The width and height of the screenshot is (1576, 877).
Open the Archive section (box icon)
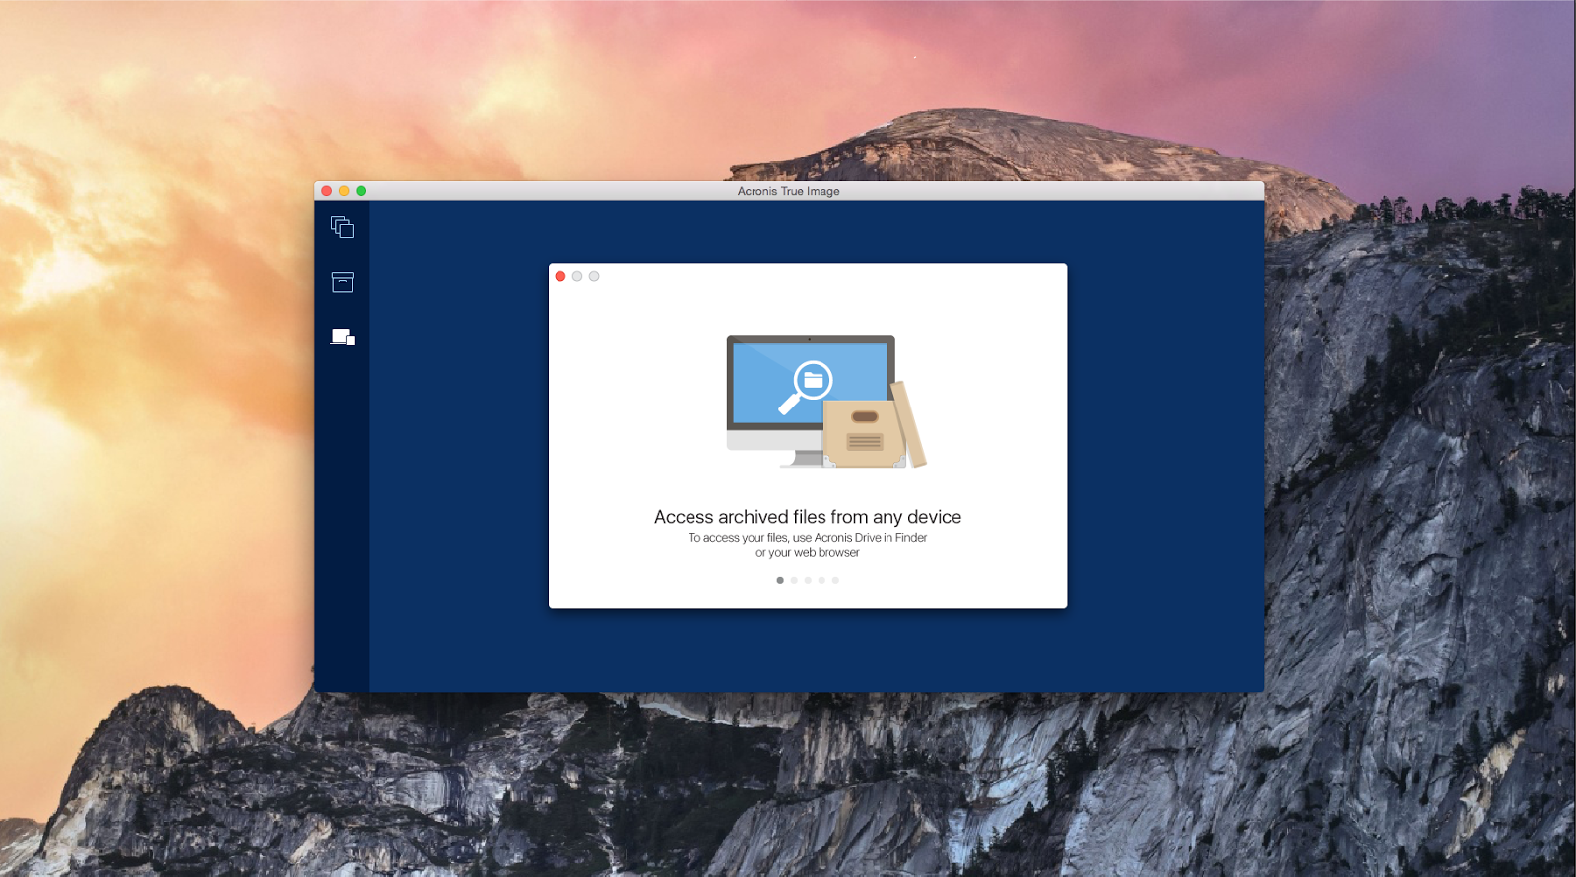(x=342, y=282)
